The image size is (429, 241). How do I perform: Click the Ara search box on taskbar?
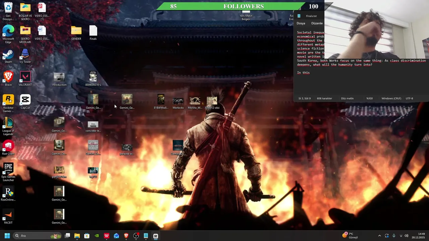38,236
